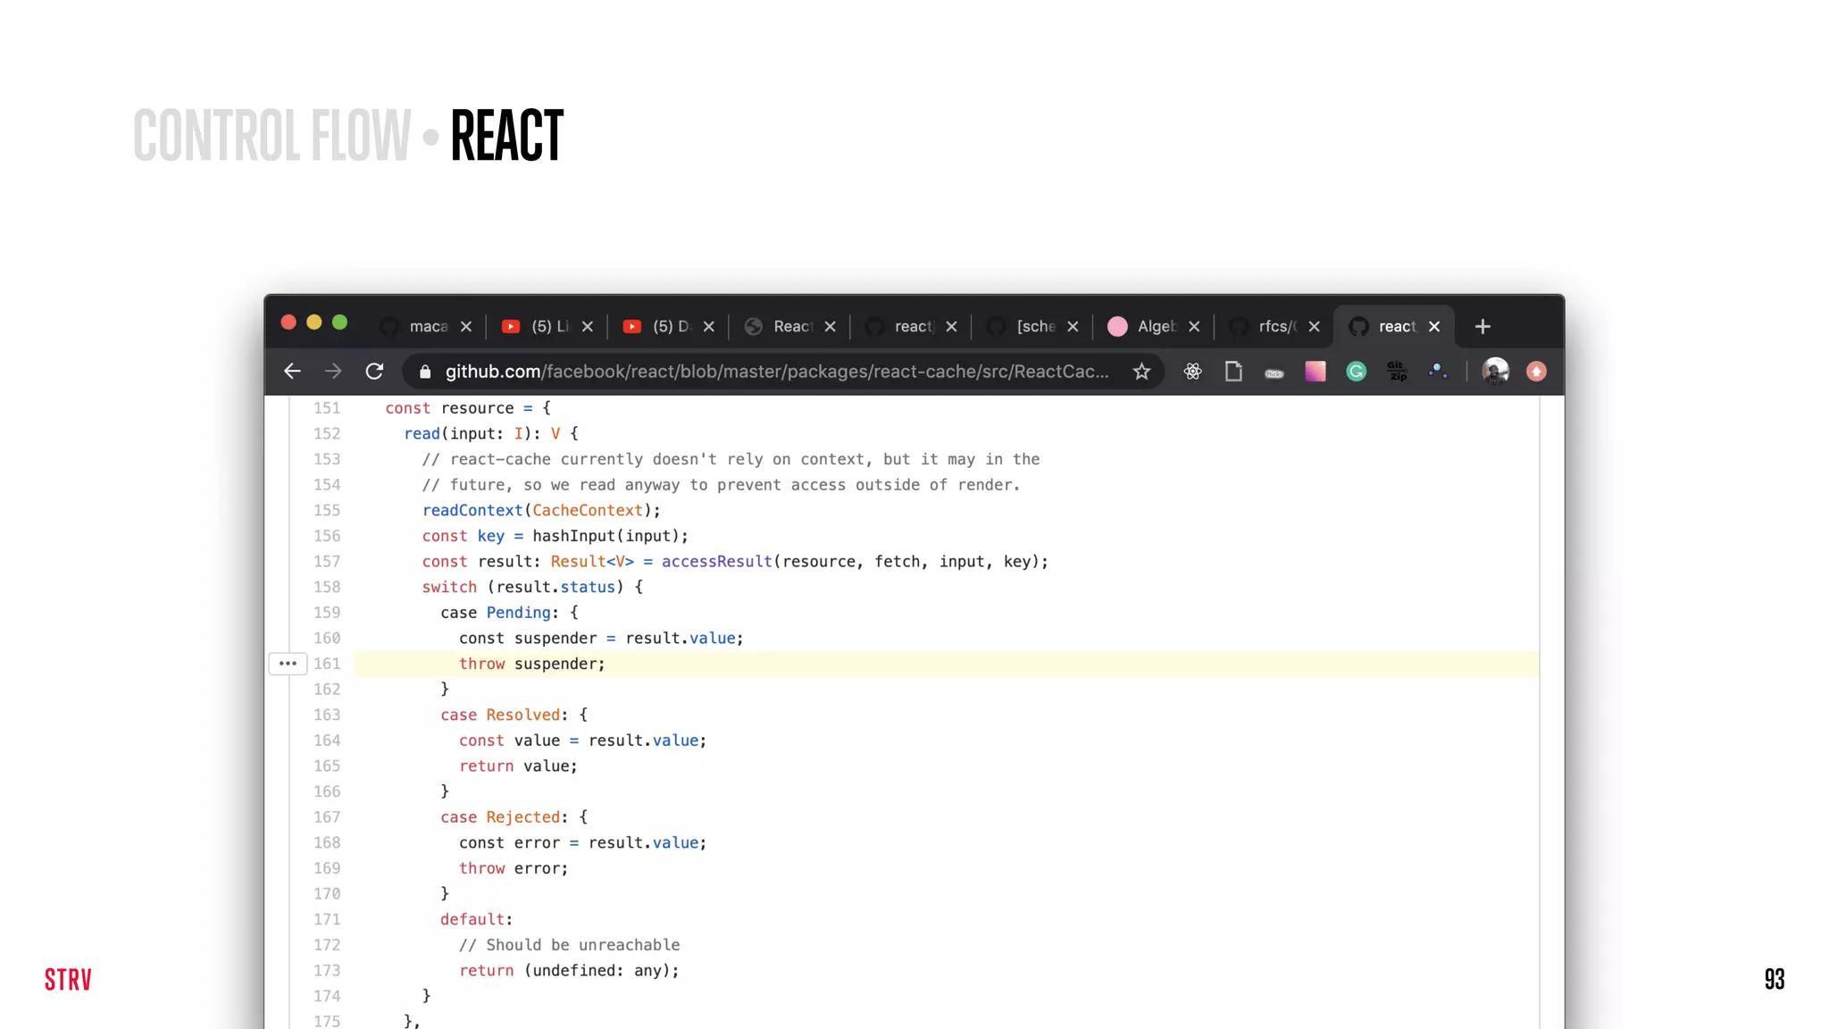
Task: Open the React DevTools extension icon
Action: pos(1192,372)
